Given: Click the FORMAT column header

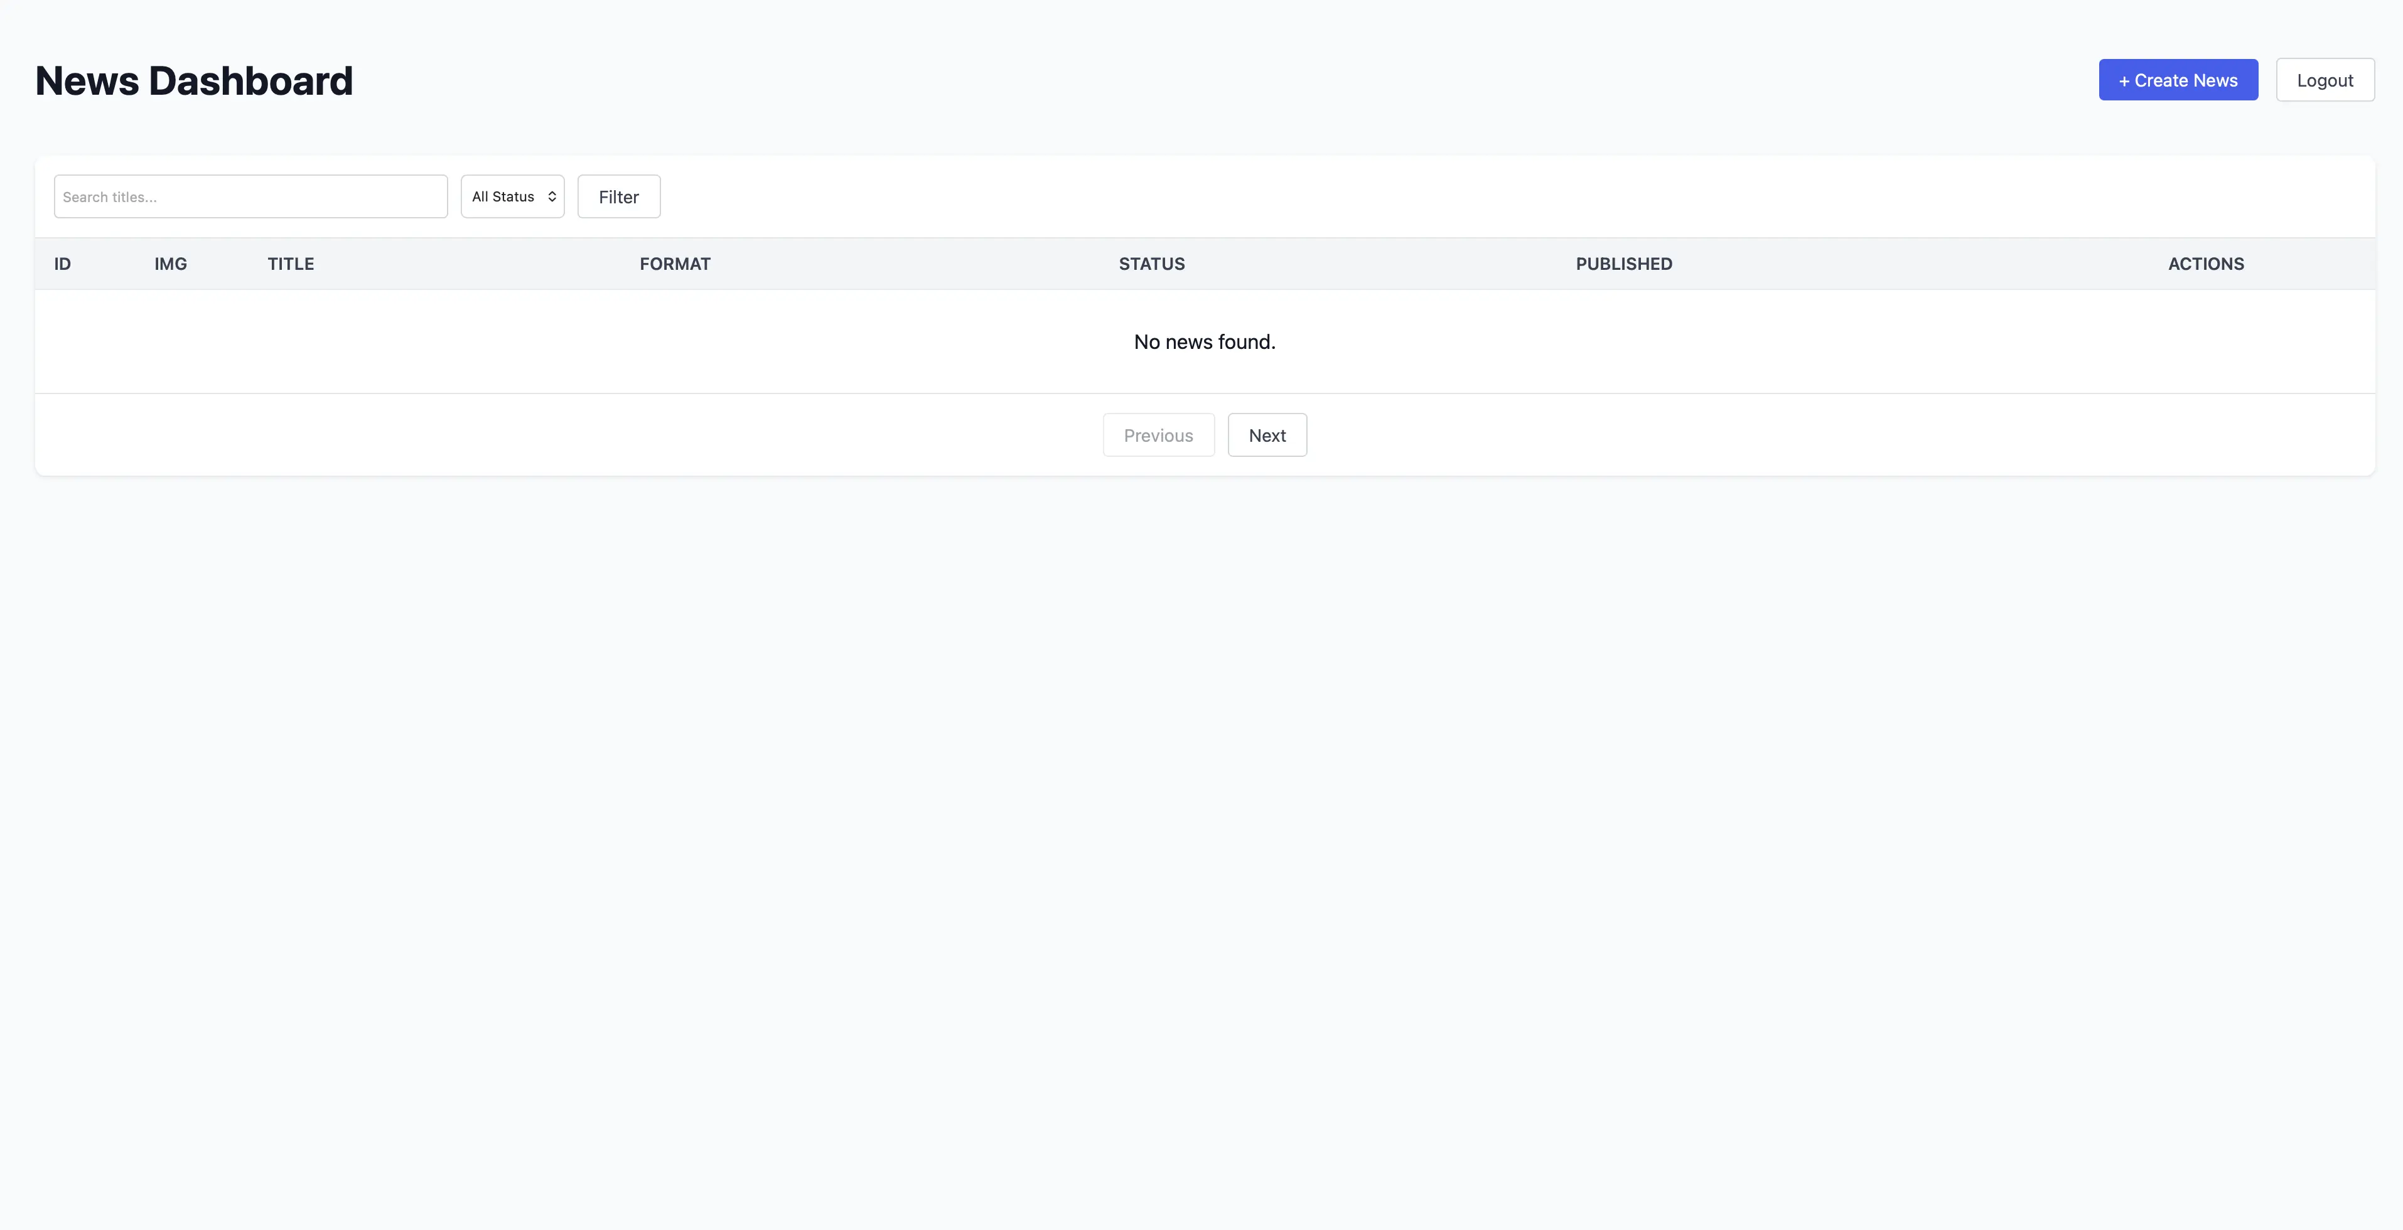Looking at the screenshot, I should (x=674, y=264).
